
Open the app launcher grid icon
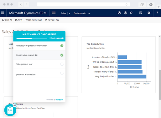(x=3, y=13)
